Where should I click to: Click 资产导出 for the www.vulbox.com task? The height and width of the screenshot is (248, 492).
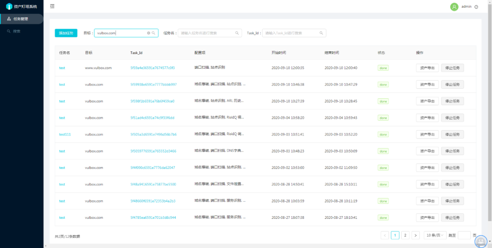(427, 68)
